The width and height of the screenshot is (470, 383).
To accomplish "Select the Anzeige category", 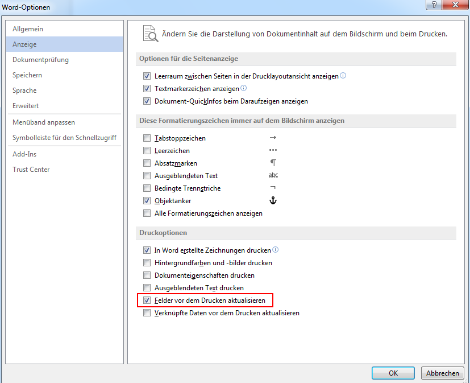I will (64, 44).
